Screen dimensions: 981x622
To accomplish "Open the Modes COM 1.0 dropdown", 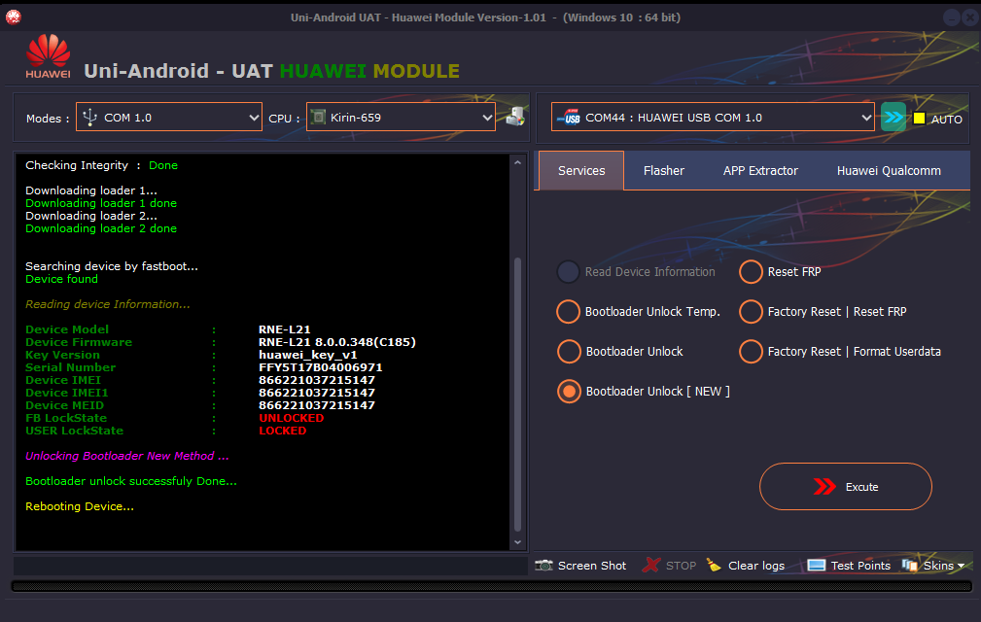I will (x=169, y=117).
